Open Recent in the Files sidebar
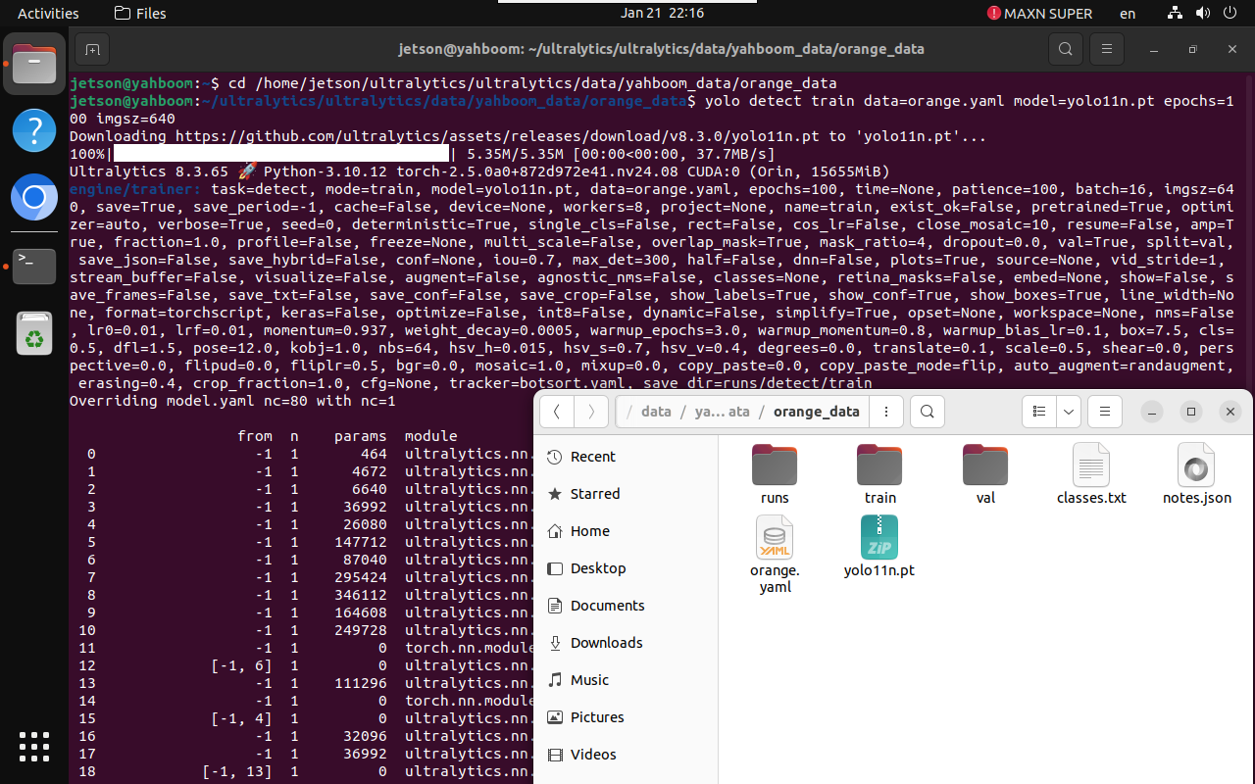The width and height of the screenshot is (1255, 784). (626, 457)
